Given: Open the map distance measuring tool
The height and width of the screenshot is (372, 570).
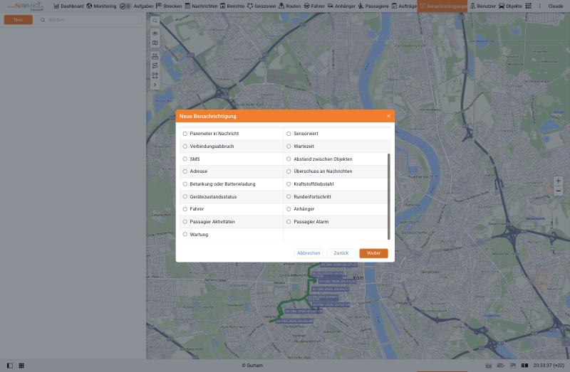Looking at the screenshot, I should click(155, 56).
